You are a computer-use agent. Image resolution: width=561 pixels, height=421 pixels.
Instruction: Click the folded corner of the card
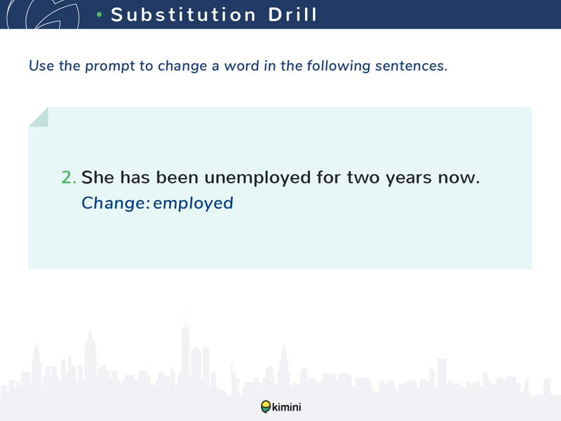click(x=39, y=117)
